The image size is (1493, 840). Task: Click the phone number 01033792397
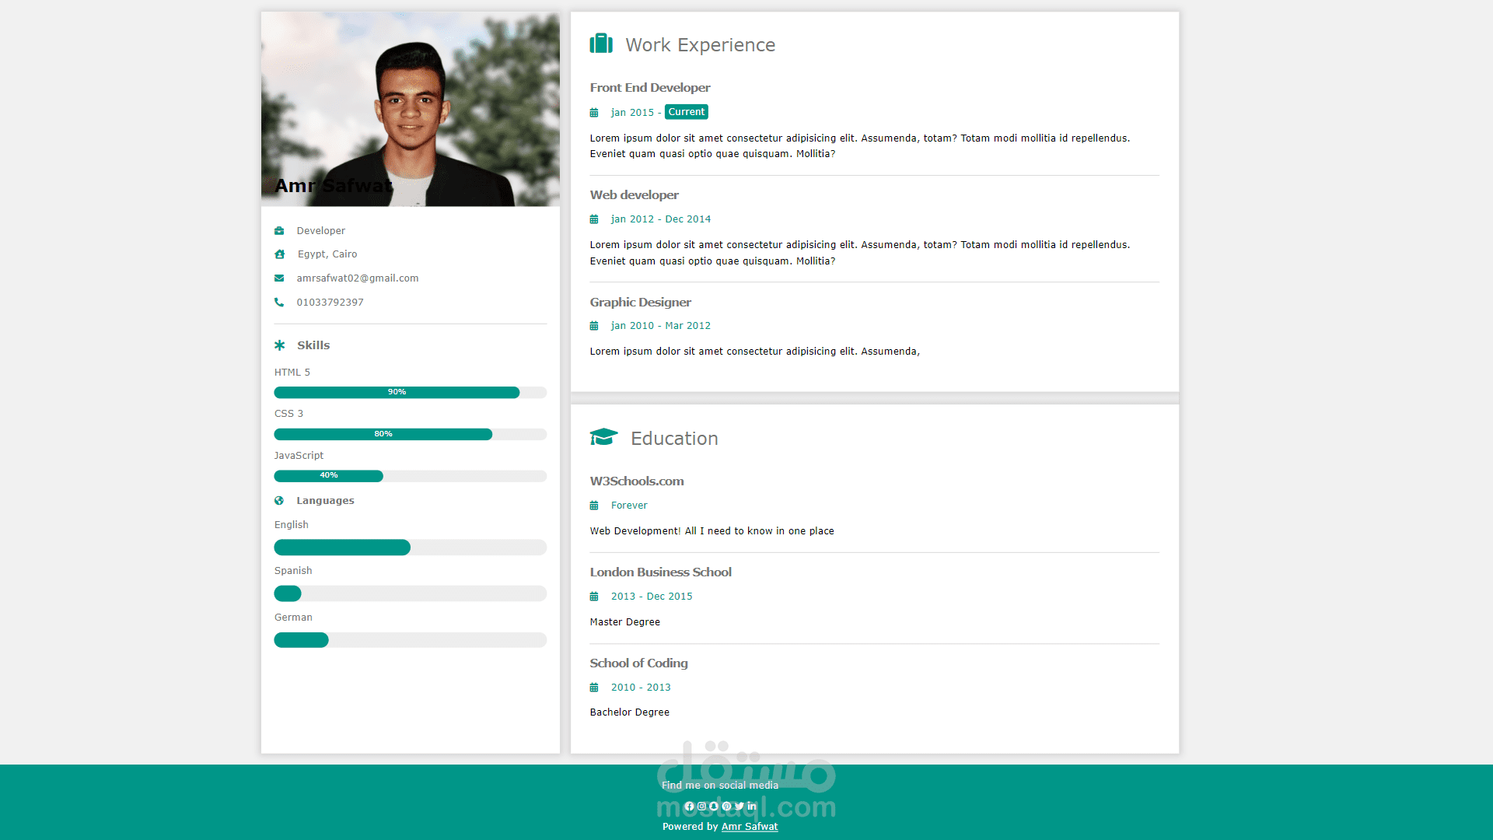click(x=330, y=303)
